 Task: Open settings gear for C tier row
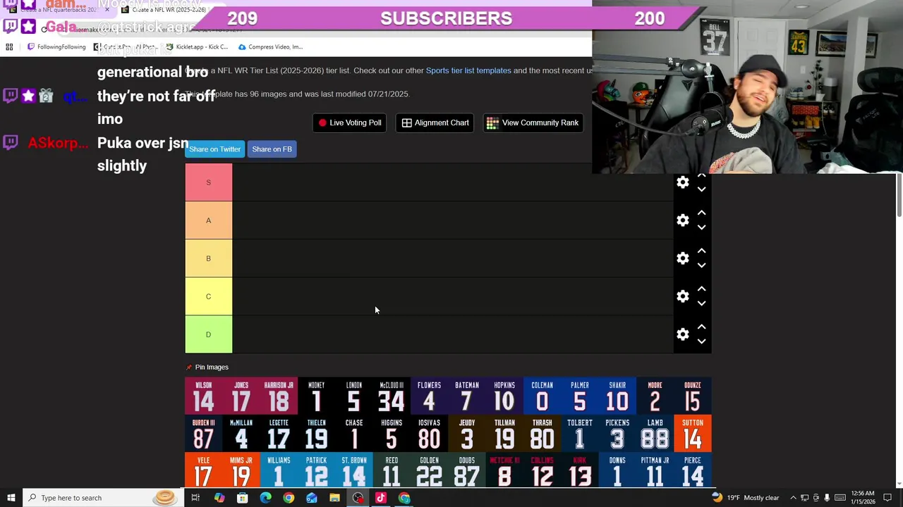point(682,296)
